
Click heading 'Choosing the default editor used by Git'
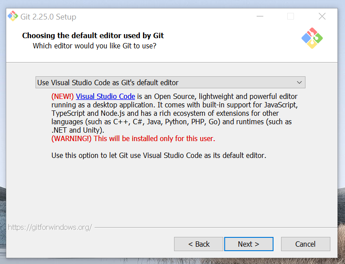[x=93, y=35]
